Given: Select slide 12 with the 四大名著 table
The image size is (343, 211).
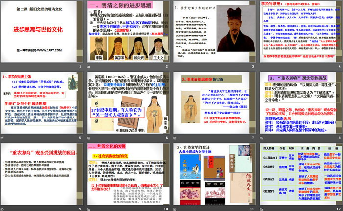Looking at the screenshot, I should tap(300, 175).
